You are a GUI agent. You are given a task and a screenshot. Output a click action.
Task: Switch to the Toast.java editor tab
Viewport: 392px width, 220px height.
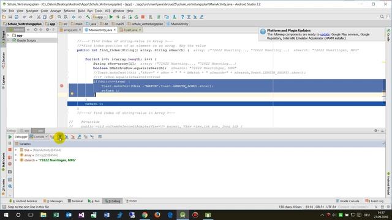click(130, 30)
